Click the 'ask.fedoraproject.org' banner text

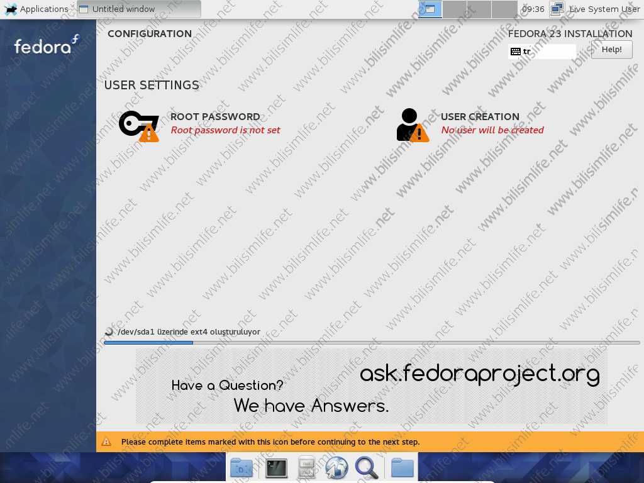(480, 374)
